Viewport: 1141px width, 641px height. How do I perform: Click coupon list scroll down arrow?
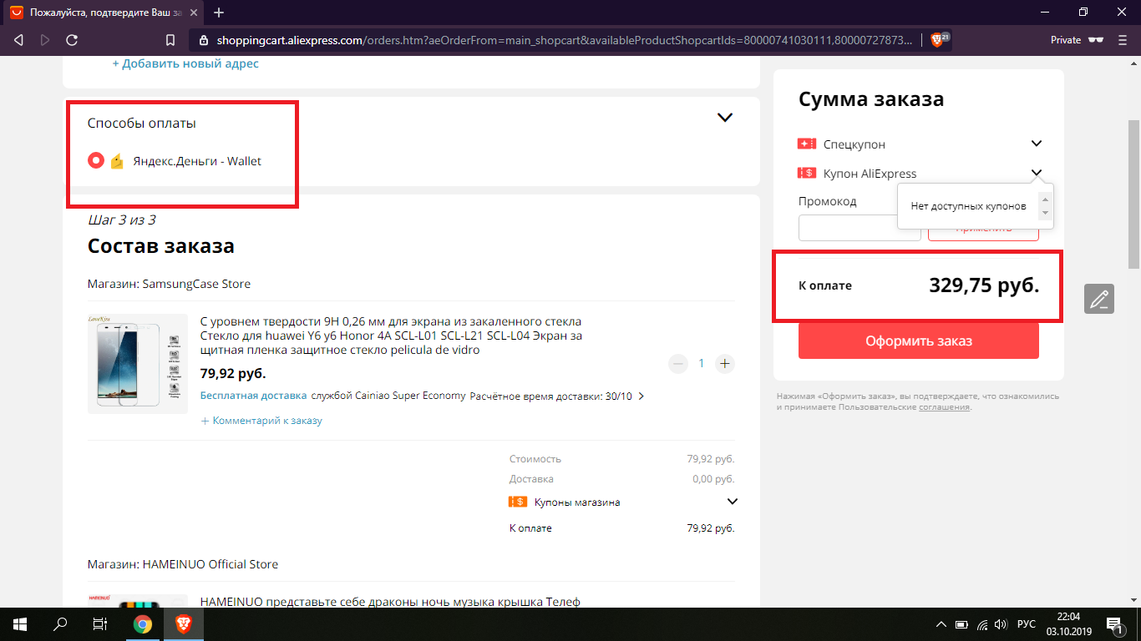1044,214
